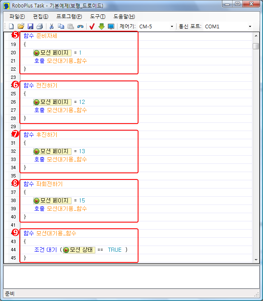The width and height of the screenshot is (263, 301).
Task: Click line number 41
Action: [13, 225]
